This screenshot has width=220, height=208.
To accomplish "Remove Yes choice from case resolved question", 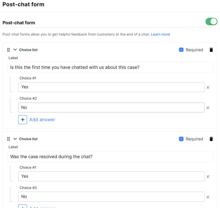I will click(x=208, y=177).
